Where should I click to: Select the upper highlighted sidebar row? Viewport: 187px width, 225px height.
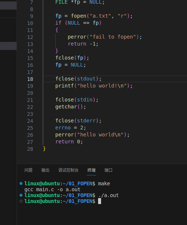8,6
